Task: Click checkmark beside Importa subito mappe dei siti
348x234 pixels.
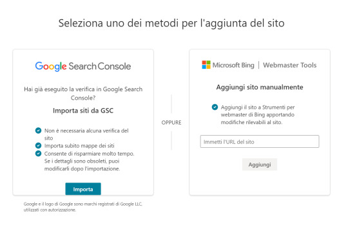Action: 38,145
